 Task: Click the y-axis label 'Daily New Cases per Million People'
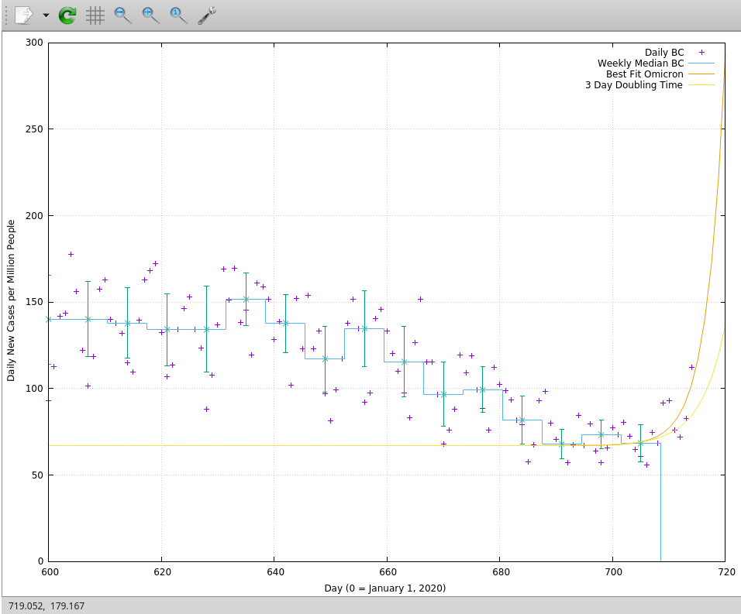pos(11,300)
